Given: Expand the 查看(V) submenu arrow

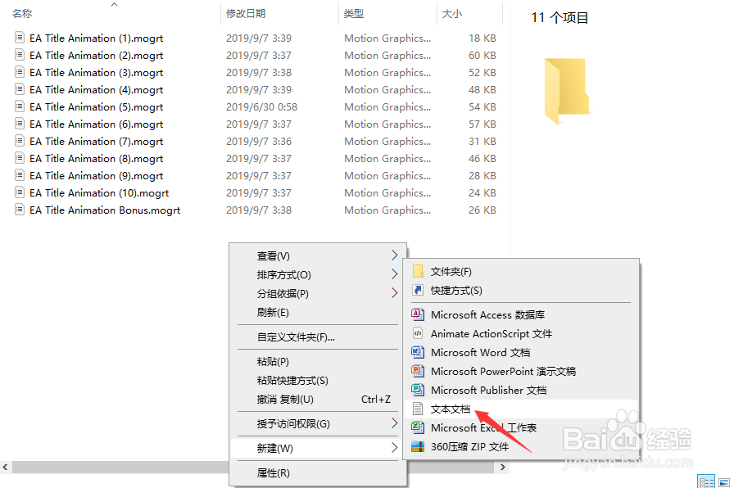Looking at the screenshot, I should point(394,255).
